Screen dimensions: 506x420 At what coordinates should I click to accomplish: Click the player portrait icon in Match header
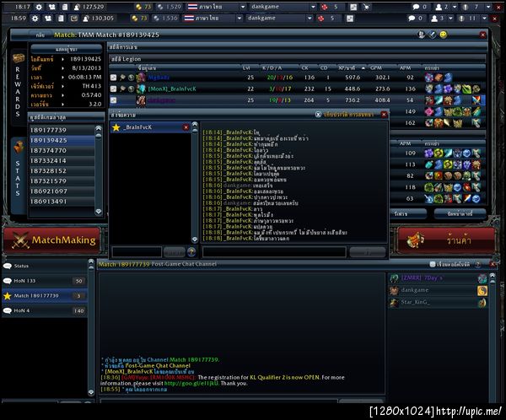[x=421, y=35]
